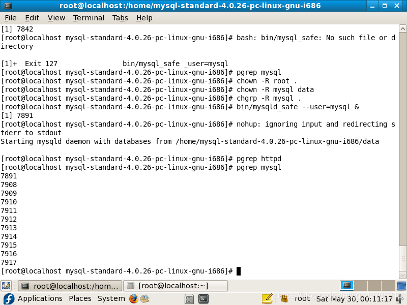The height and width of the screenshot is (305, 407).
Task: Select the fourth workspace in the switcher
Action: 388,286
